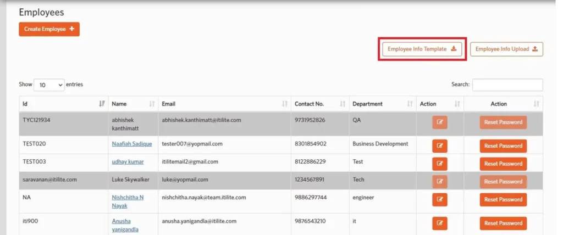Click contact number 8301854902
Screen dimensions: 563x235
point(311,144)
